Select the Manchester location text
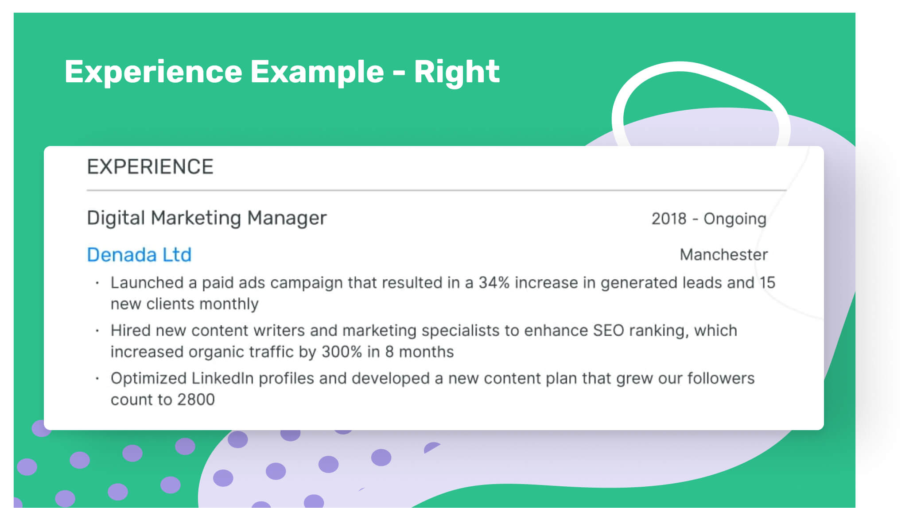The width and height of the screenshot is (917, 508). 724,254
